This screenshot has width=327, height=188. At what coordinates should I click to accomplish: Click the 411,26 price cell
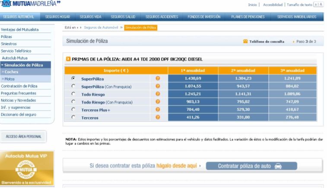[193, 117]
